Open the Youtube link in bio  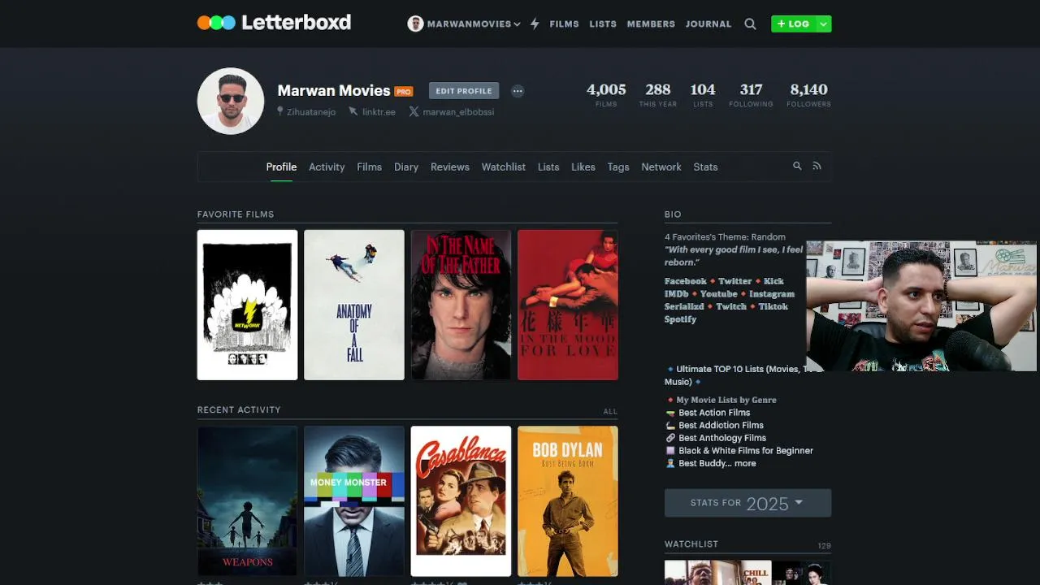718,294
